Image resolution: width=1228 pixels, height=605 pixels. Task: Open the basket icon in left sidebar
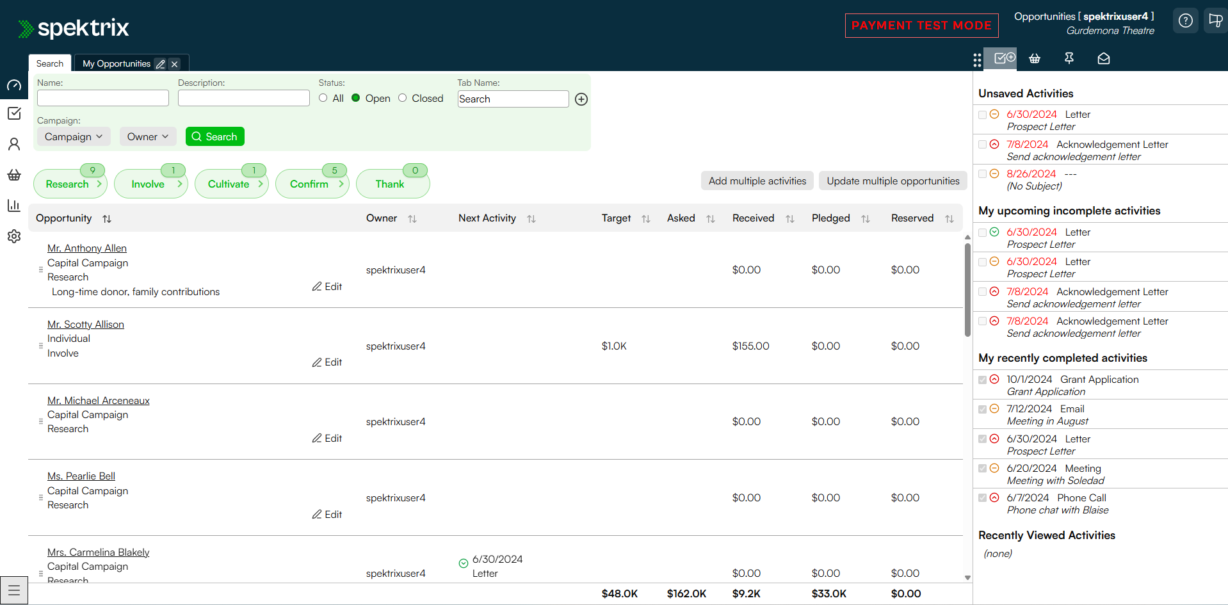tap(14, 175)
